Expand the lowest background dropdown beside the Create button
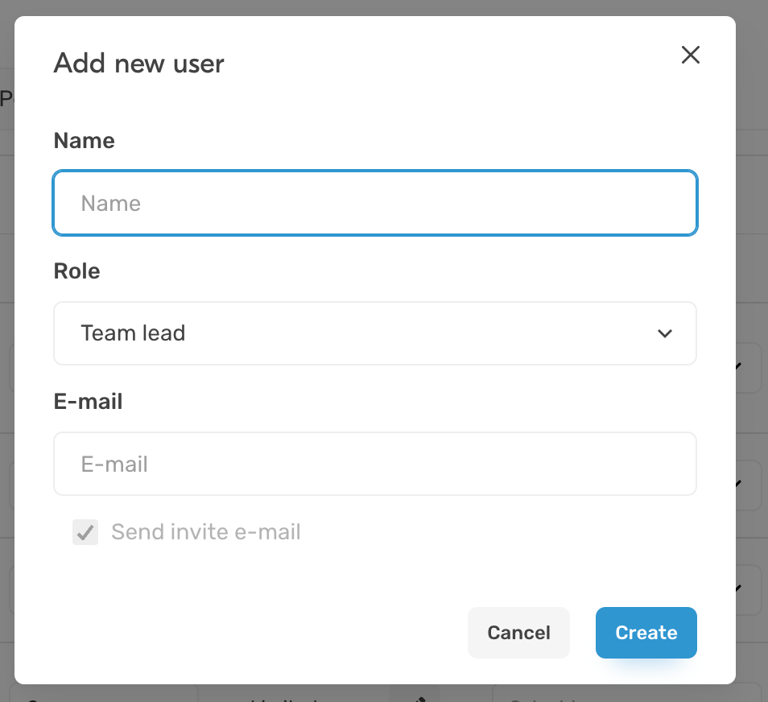The image size is (768, 702). [747, 589]
